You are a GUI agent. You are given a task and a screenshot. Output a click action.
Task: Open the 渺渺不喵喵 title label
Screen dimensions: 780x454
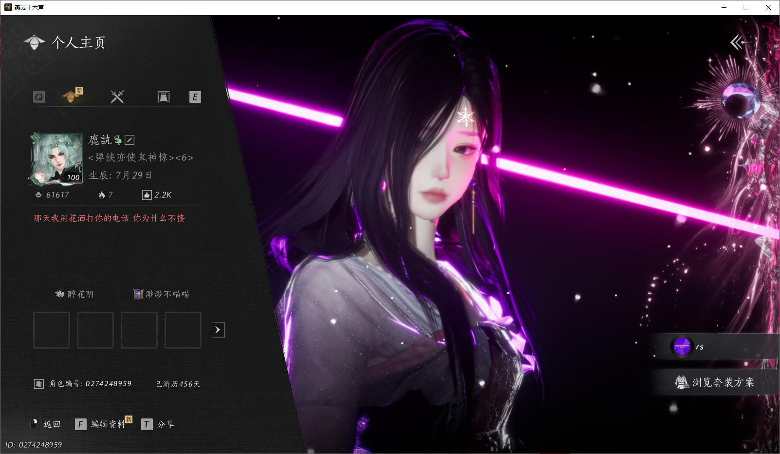point(162,294)
